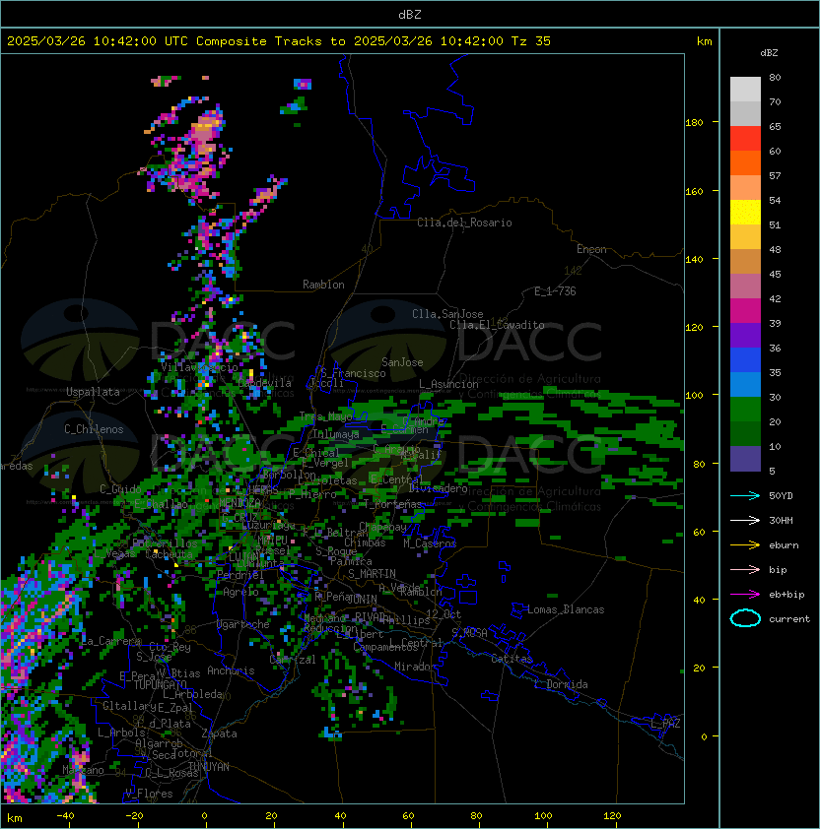Click the 'TUNUYAN' map label

coord(208,767)
